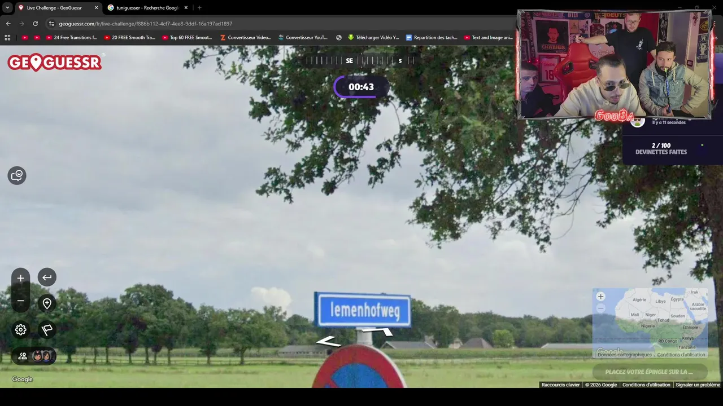Switch to tuniguesser Recherche Google tab
Image resolution: width=723 pixels, height=406 pixels.
coord(147,8)
